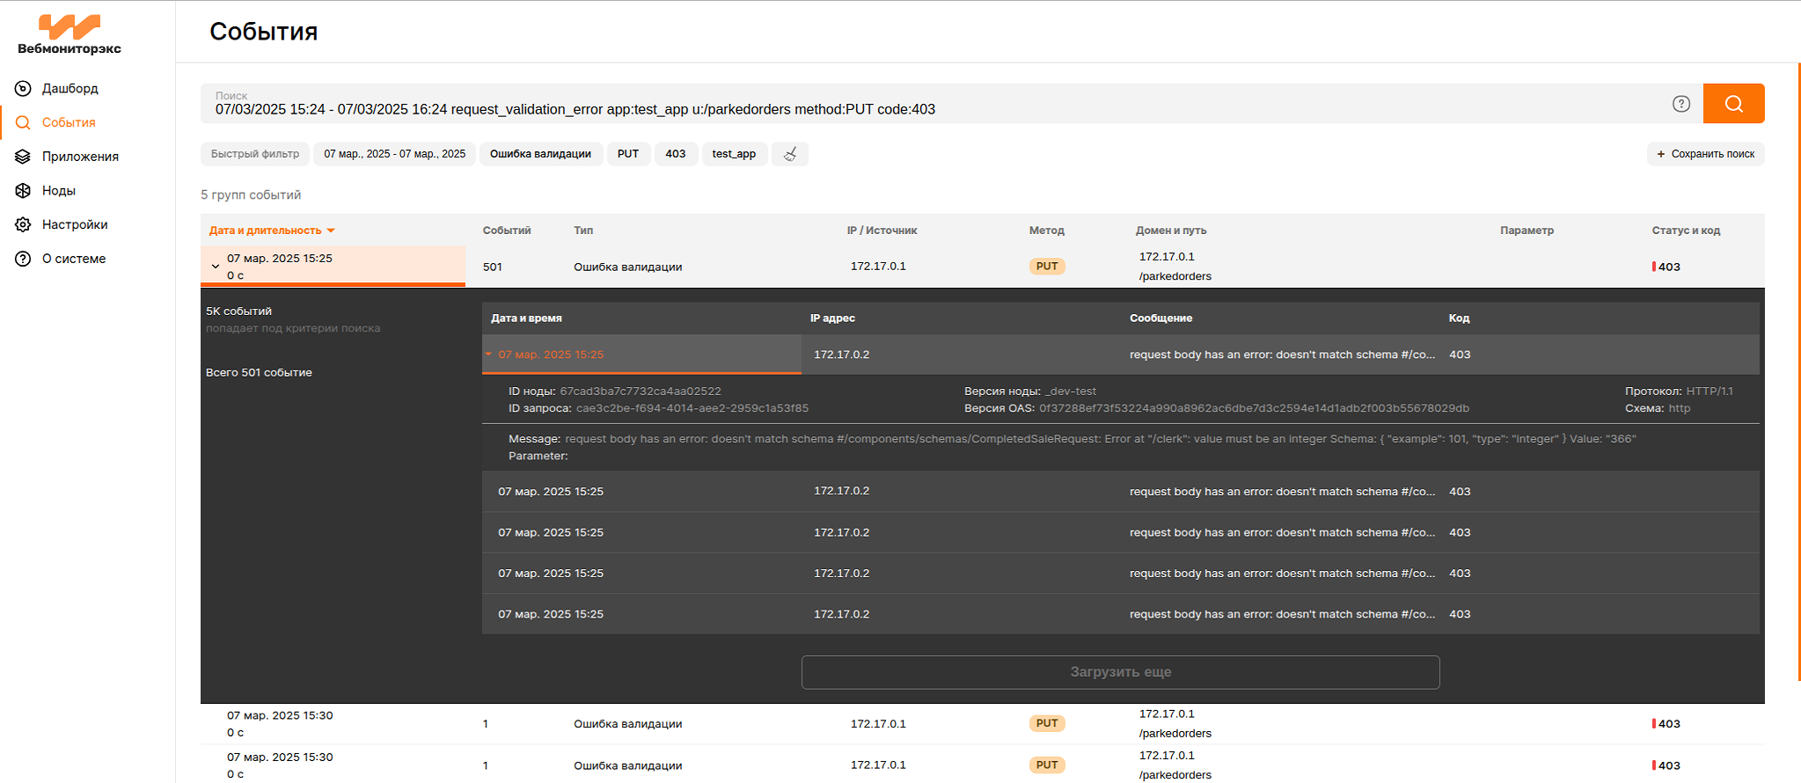
Task: Open Дашборд from the sidebar
Action: point(70,89)
